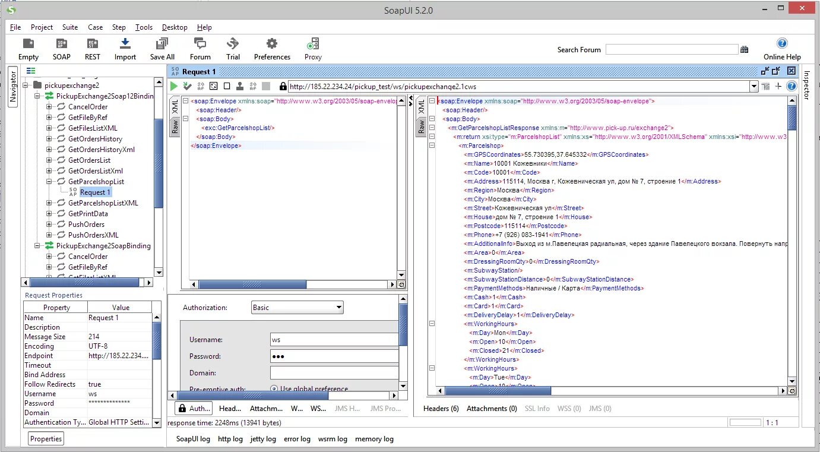Viewport: 820px width, 452px height.
Task: Click the splitter arrows between request and response
Action: click(410, 102)
